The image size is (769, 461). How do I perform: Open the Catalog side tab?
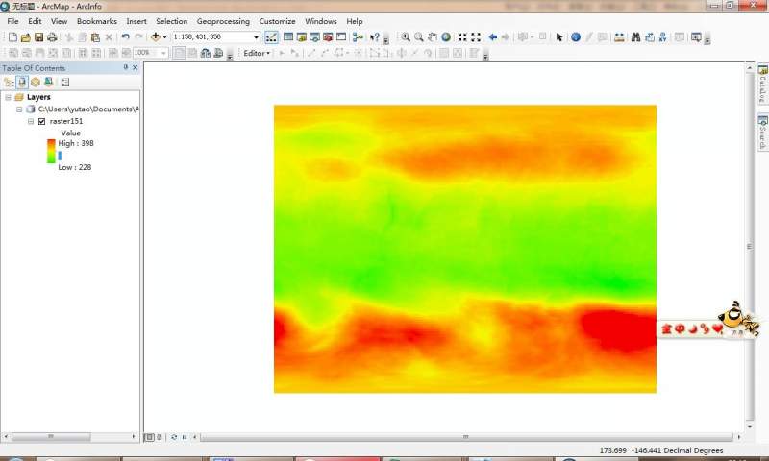tap(762, 85)
